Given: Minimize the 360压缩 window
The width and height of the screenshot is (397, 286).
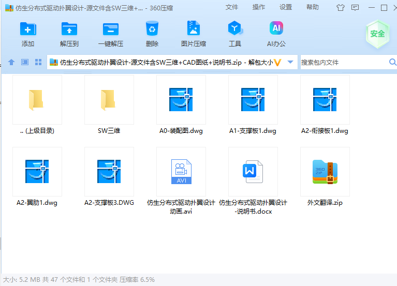Looking at the screenshot, I should pyautogui.click(x=372, y=8).
